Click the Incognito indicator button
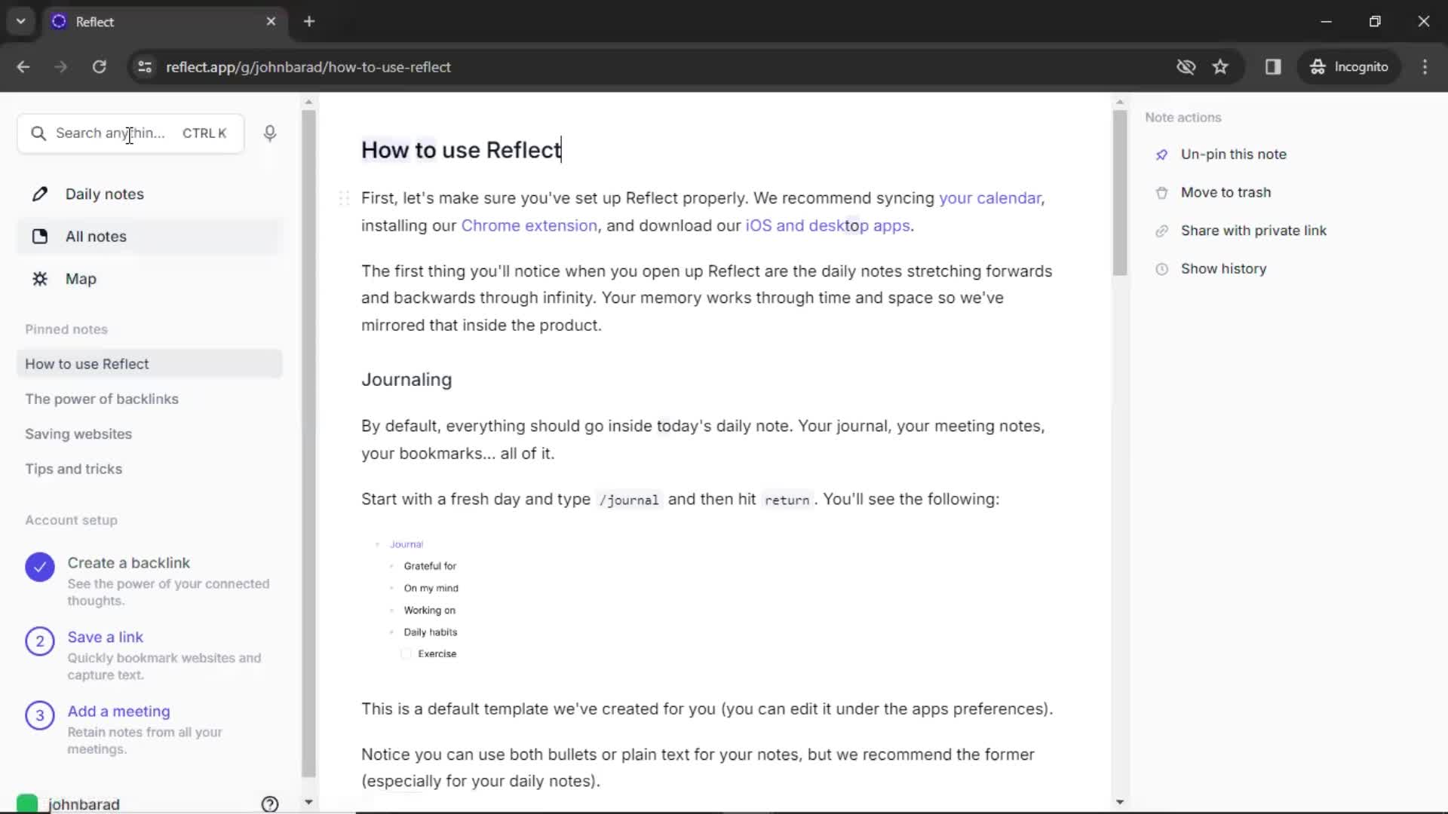Image resolution: width=1448 pixels, height=814 pixels. coord(1349,67)
